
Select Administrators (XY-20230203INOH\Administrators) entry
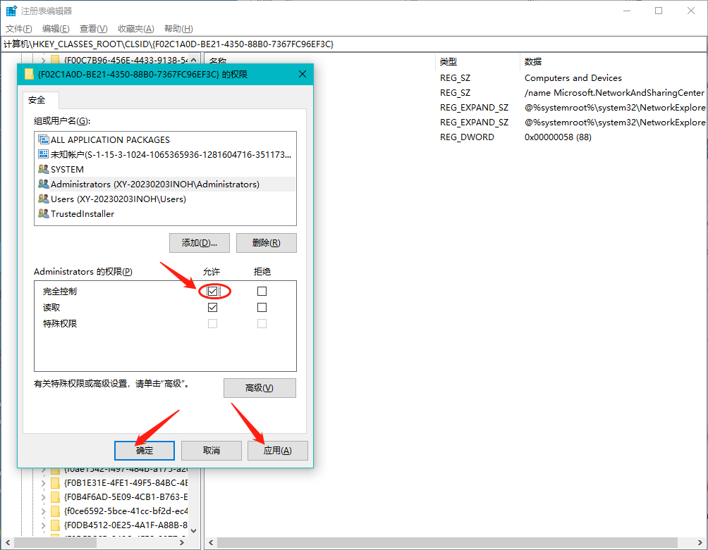pos(165,184)
